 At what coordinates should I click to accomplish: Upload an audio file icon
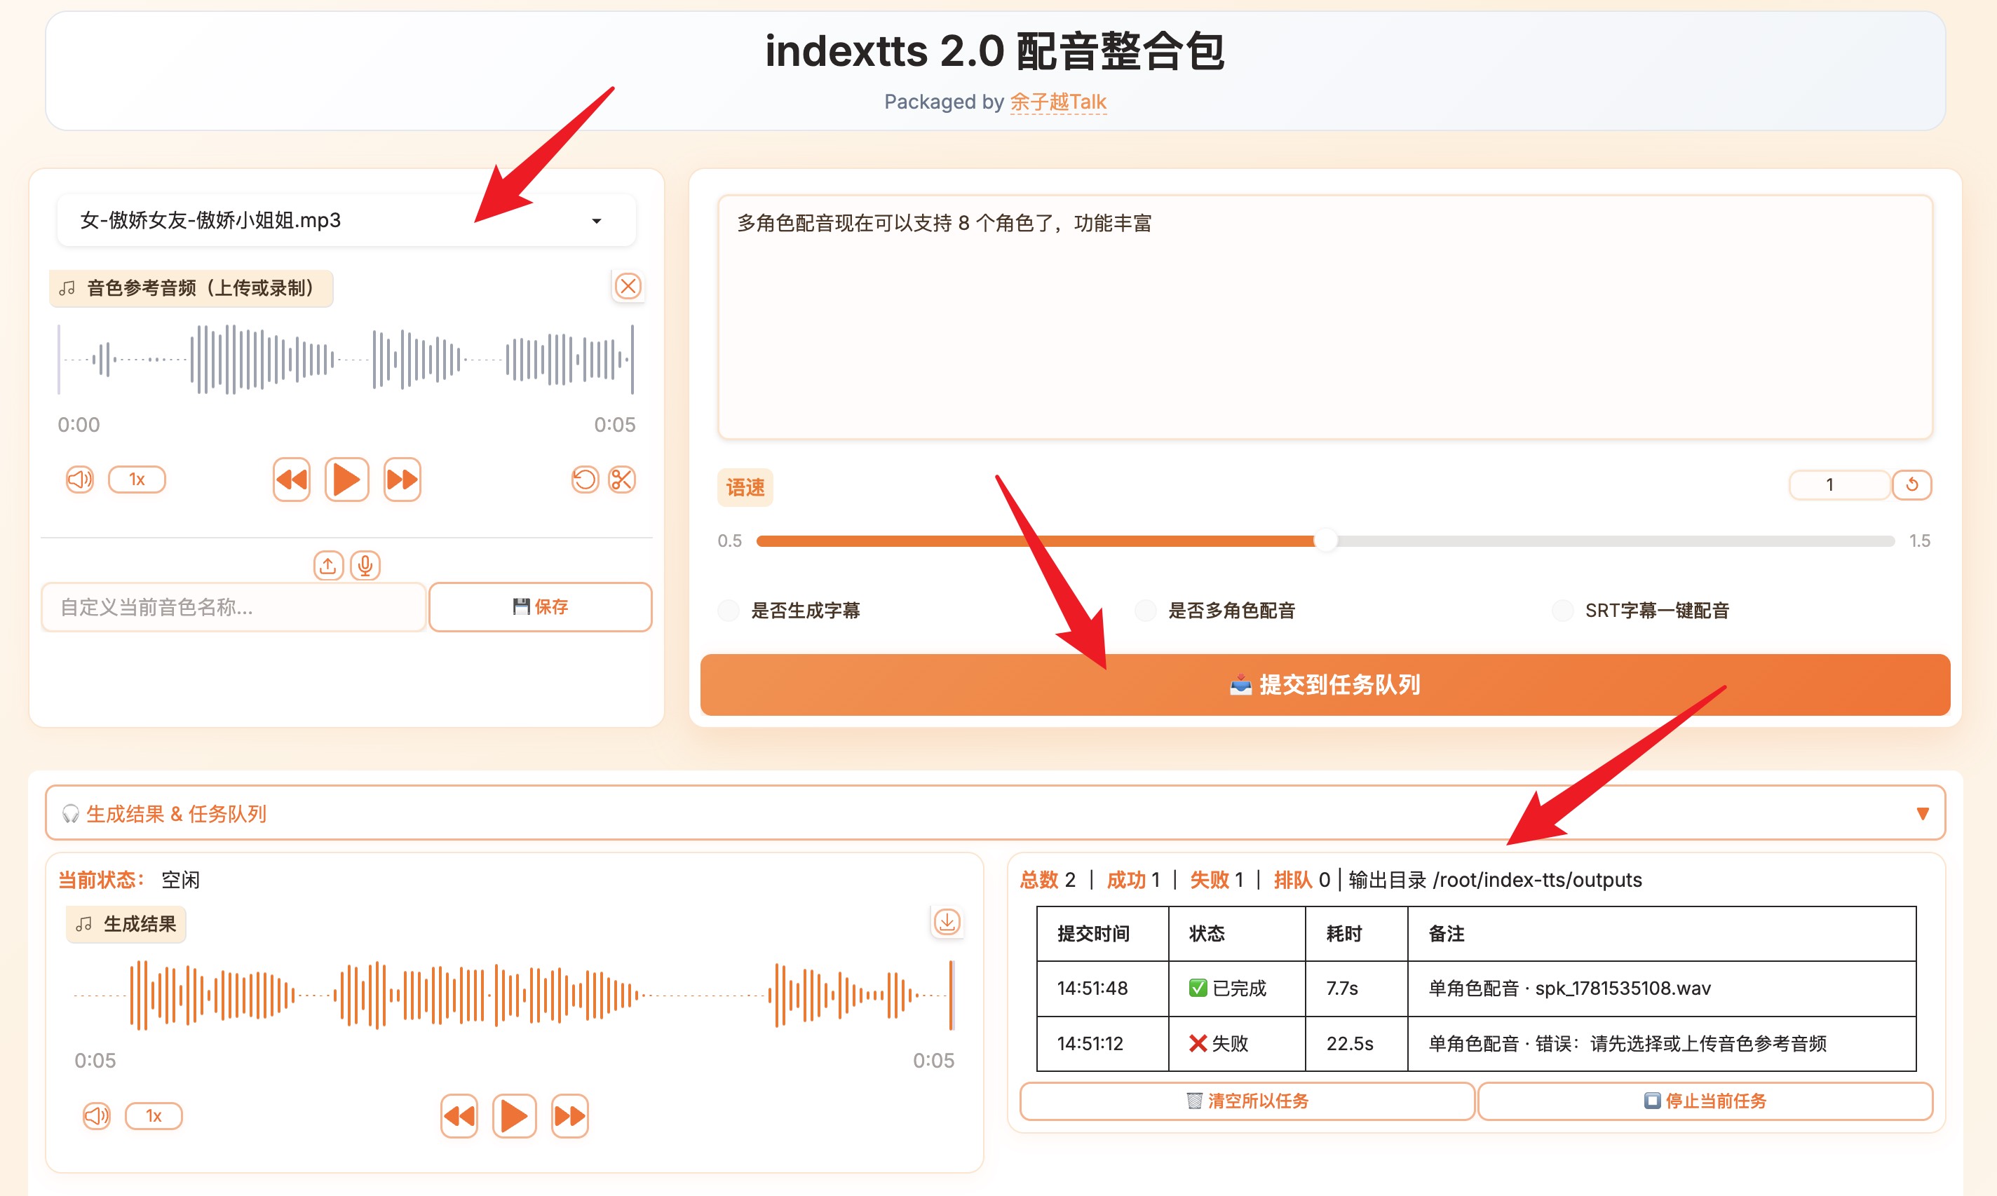pos(328,566)
